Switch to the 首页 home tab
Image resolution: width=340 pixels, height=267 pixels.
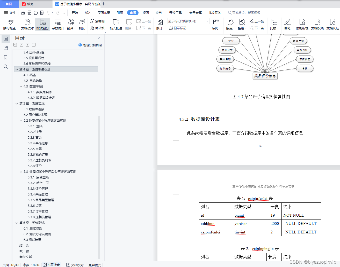[x=9, y=4]
